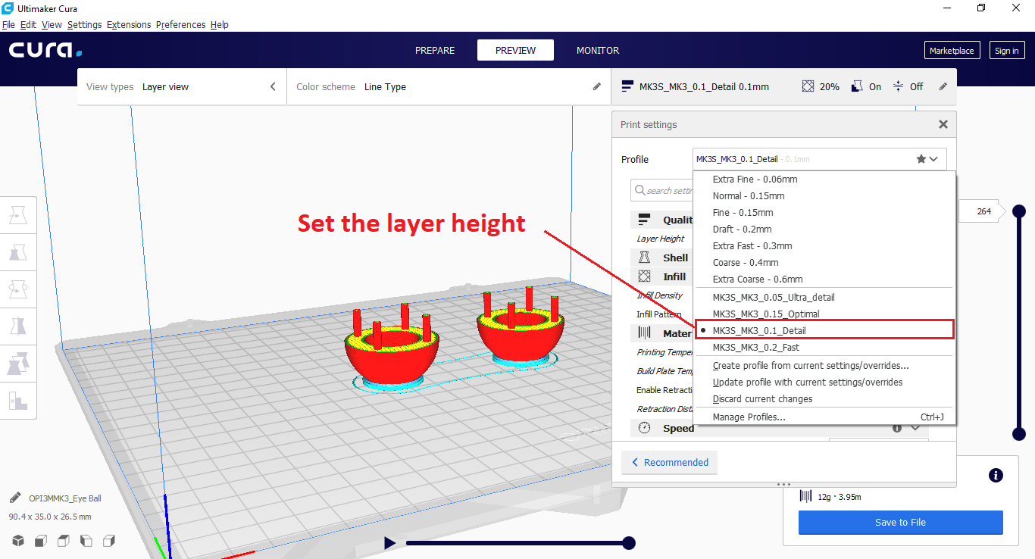Select the Extra Fast - 0.3mm profile

pyautogui.click(x=825, y=246)
